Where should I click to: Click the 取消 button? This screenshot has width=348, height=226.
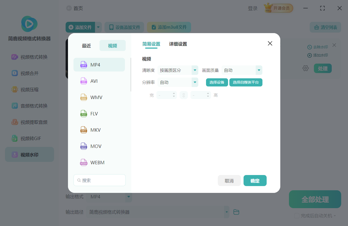point(229,181)
